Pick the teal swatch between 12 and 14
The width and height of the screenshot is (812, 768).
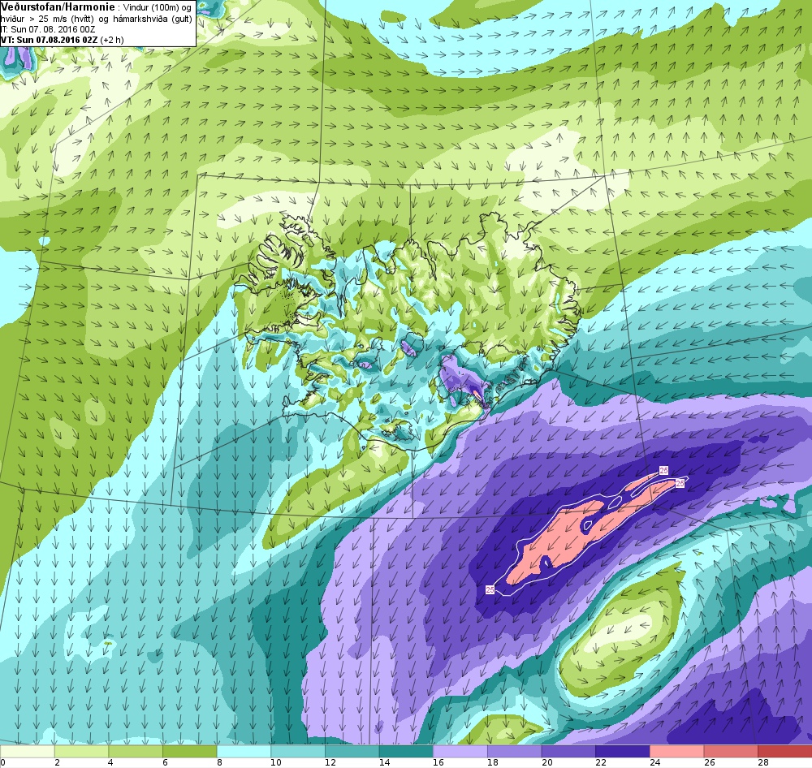(x=352, y=752)
